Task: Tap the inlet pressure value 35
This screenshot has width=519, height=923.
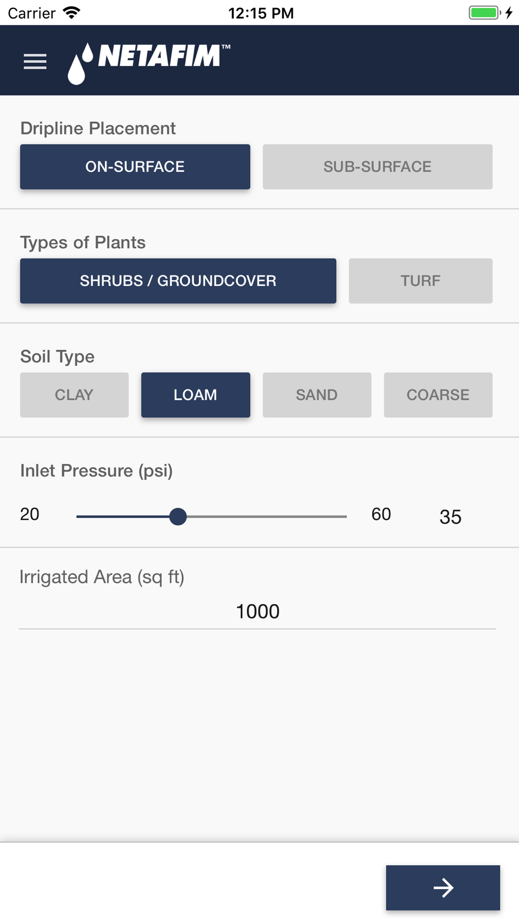Action: coord(450,517)
